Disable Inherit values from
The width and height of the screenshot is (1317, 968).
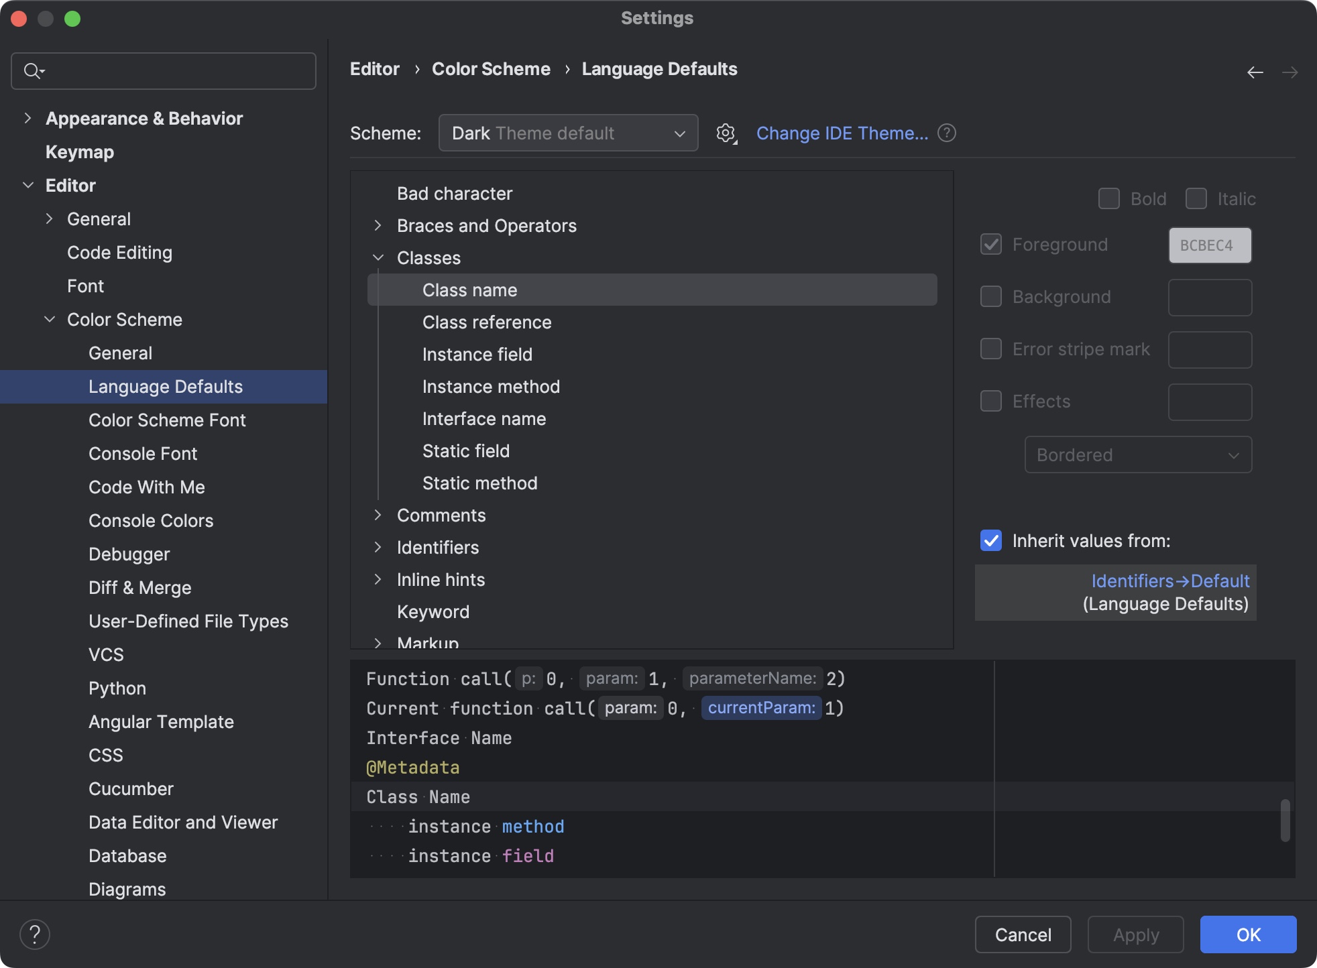(990, 541)
